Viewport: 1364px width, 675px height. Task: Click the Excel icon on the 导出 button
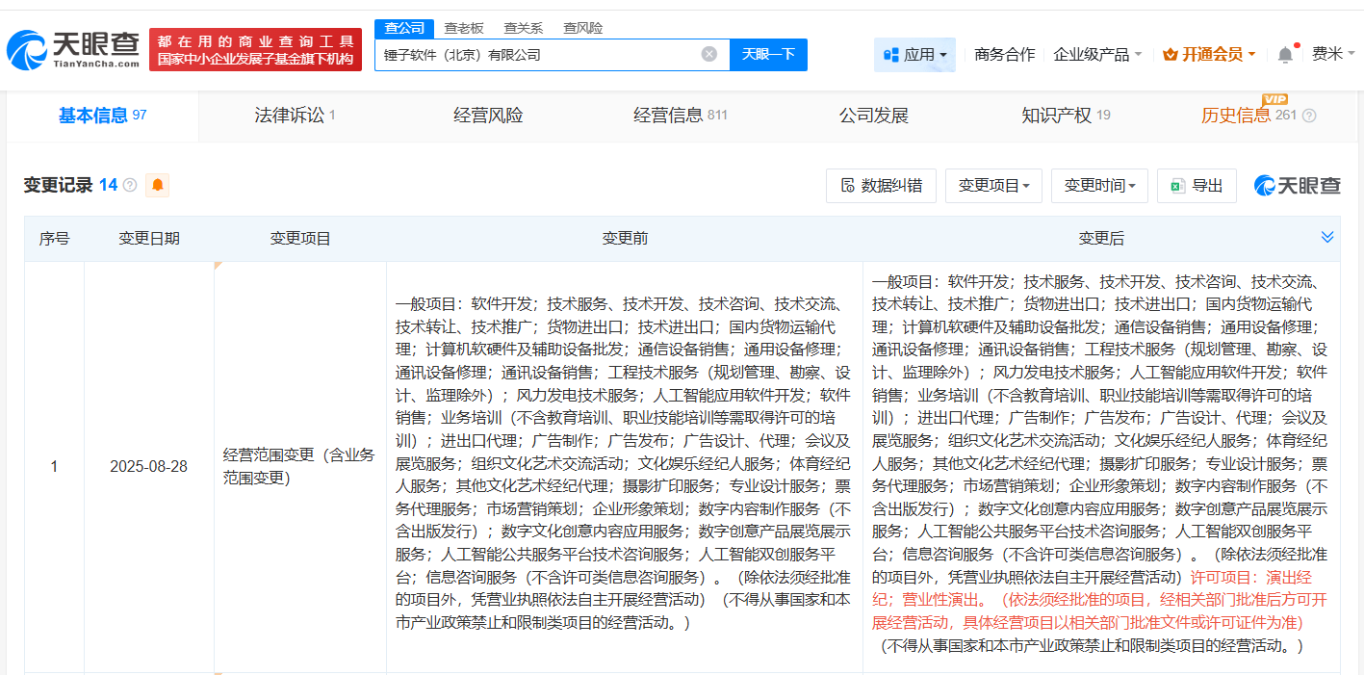coord(1181,186)
